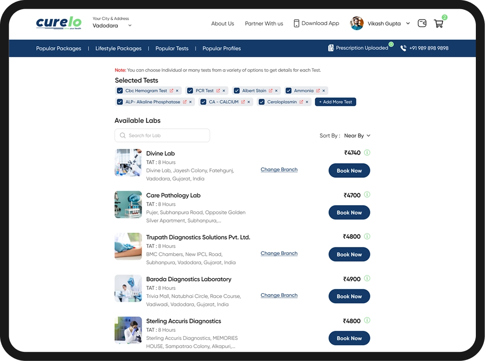Viewport: 485px width, 361px height.
Task: Click the Prescription Uploaded document icon
Action: coord(331,48)
